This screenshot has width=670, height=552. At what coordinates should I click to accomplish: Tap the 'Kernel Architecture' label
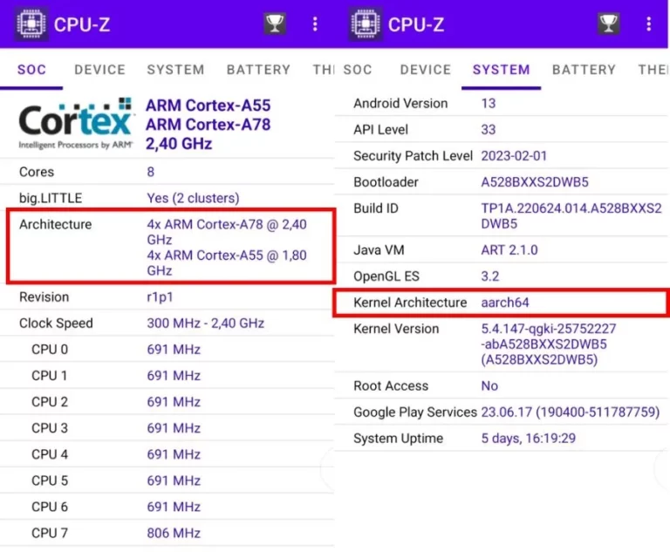[x=410, y=303]
